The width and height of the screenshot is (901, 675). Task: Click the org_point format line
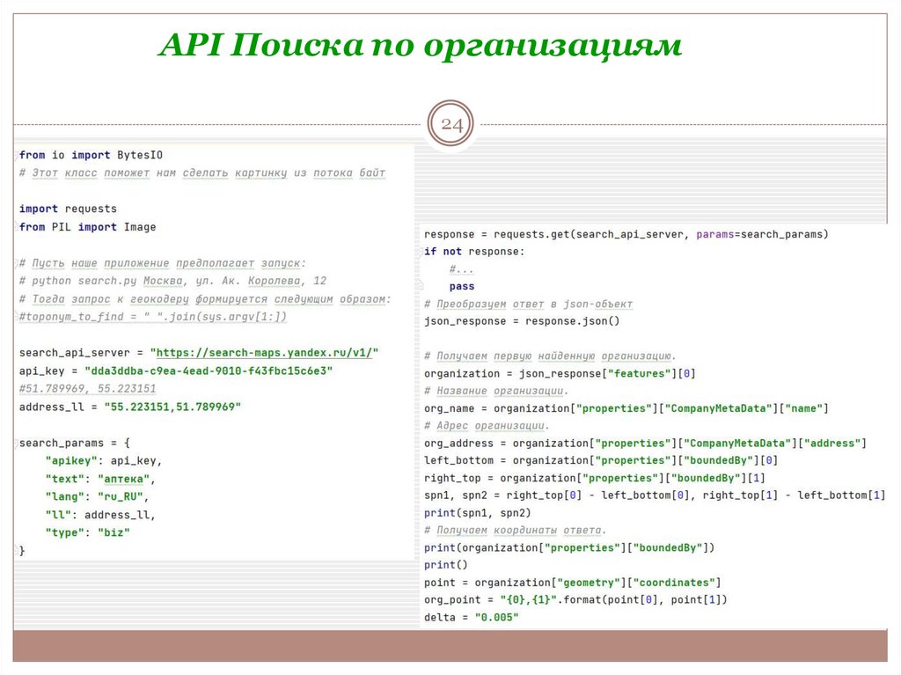(x=575, y=599)
